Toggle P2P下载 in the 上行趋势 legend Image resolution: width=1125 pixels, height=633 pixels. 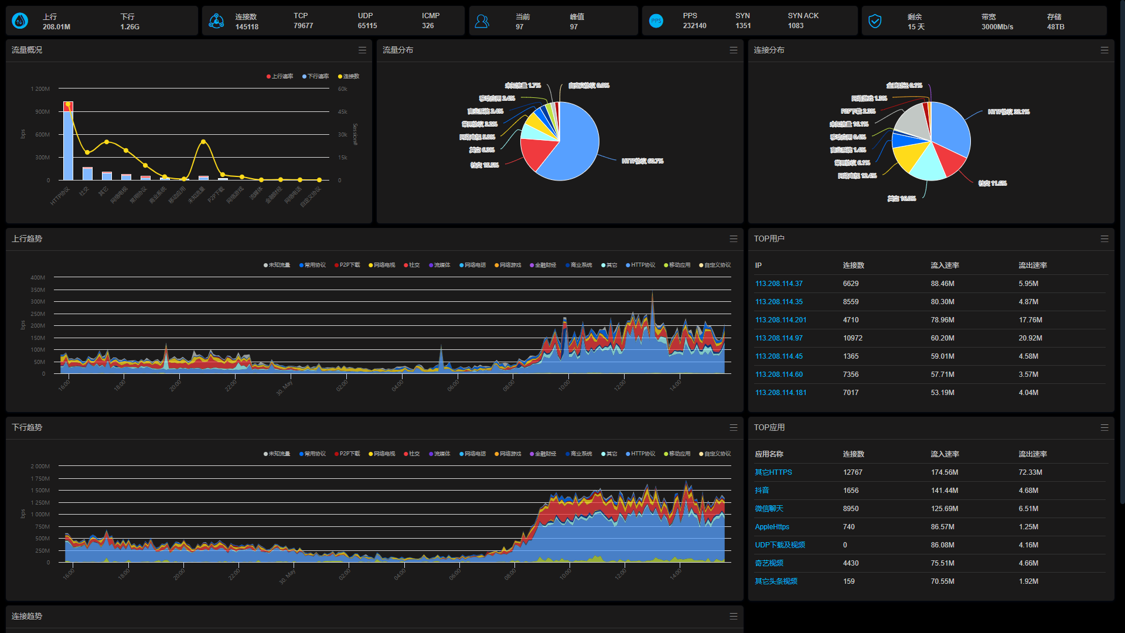click(x=347, y=266)
